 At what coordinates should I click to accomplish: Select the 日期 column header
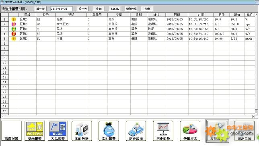tap(177, 15)
